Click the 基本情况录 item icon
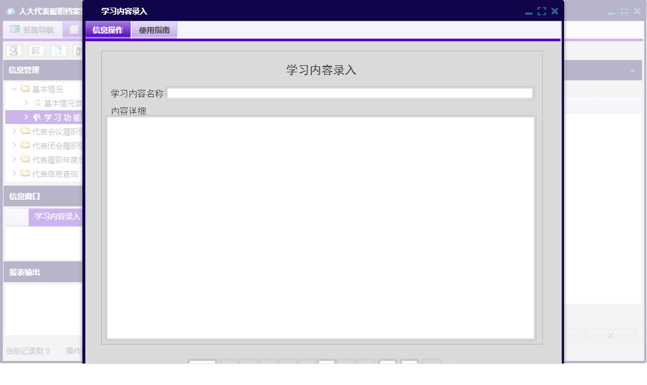 coord(37,103)
